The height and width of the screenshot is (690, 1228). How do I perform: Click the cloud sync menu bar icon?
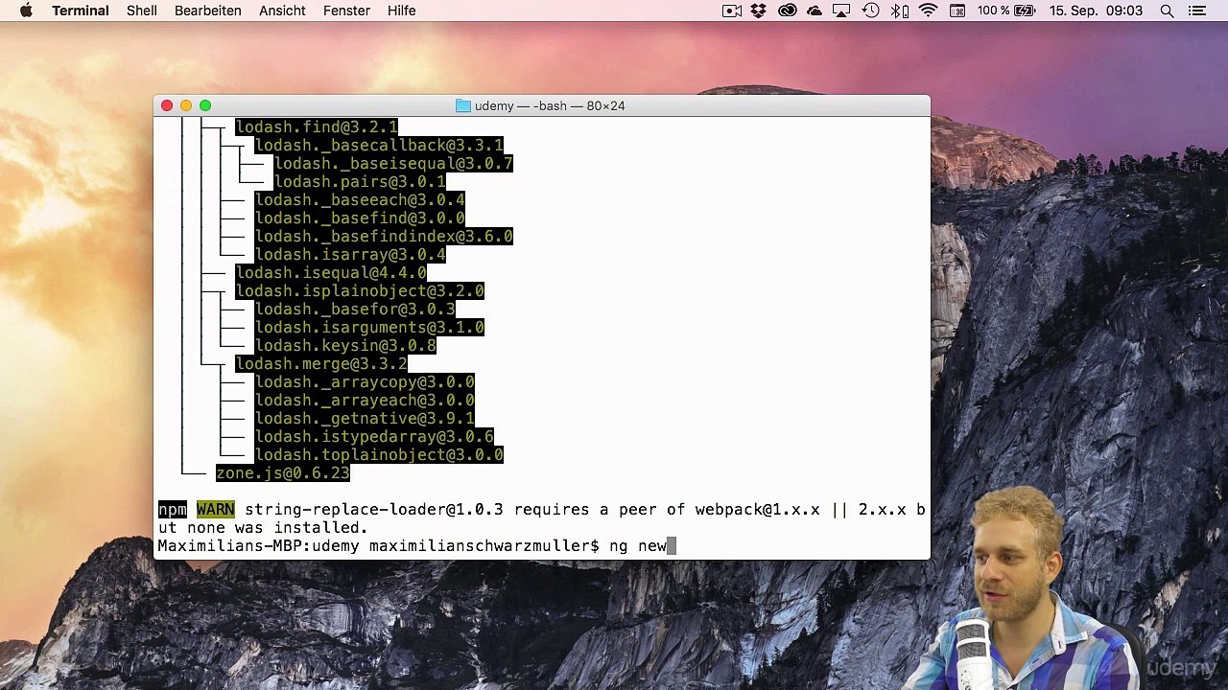[x=815, y=11]
